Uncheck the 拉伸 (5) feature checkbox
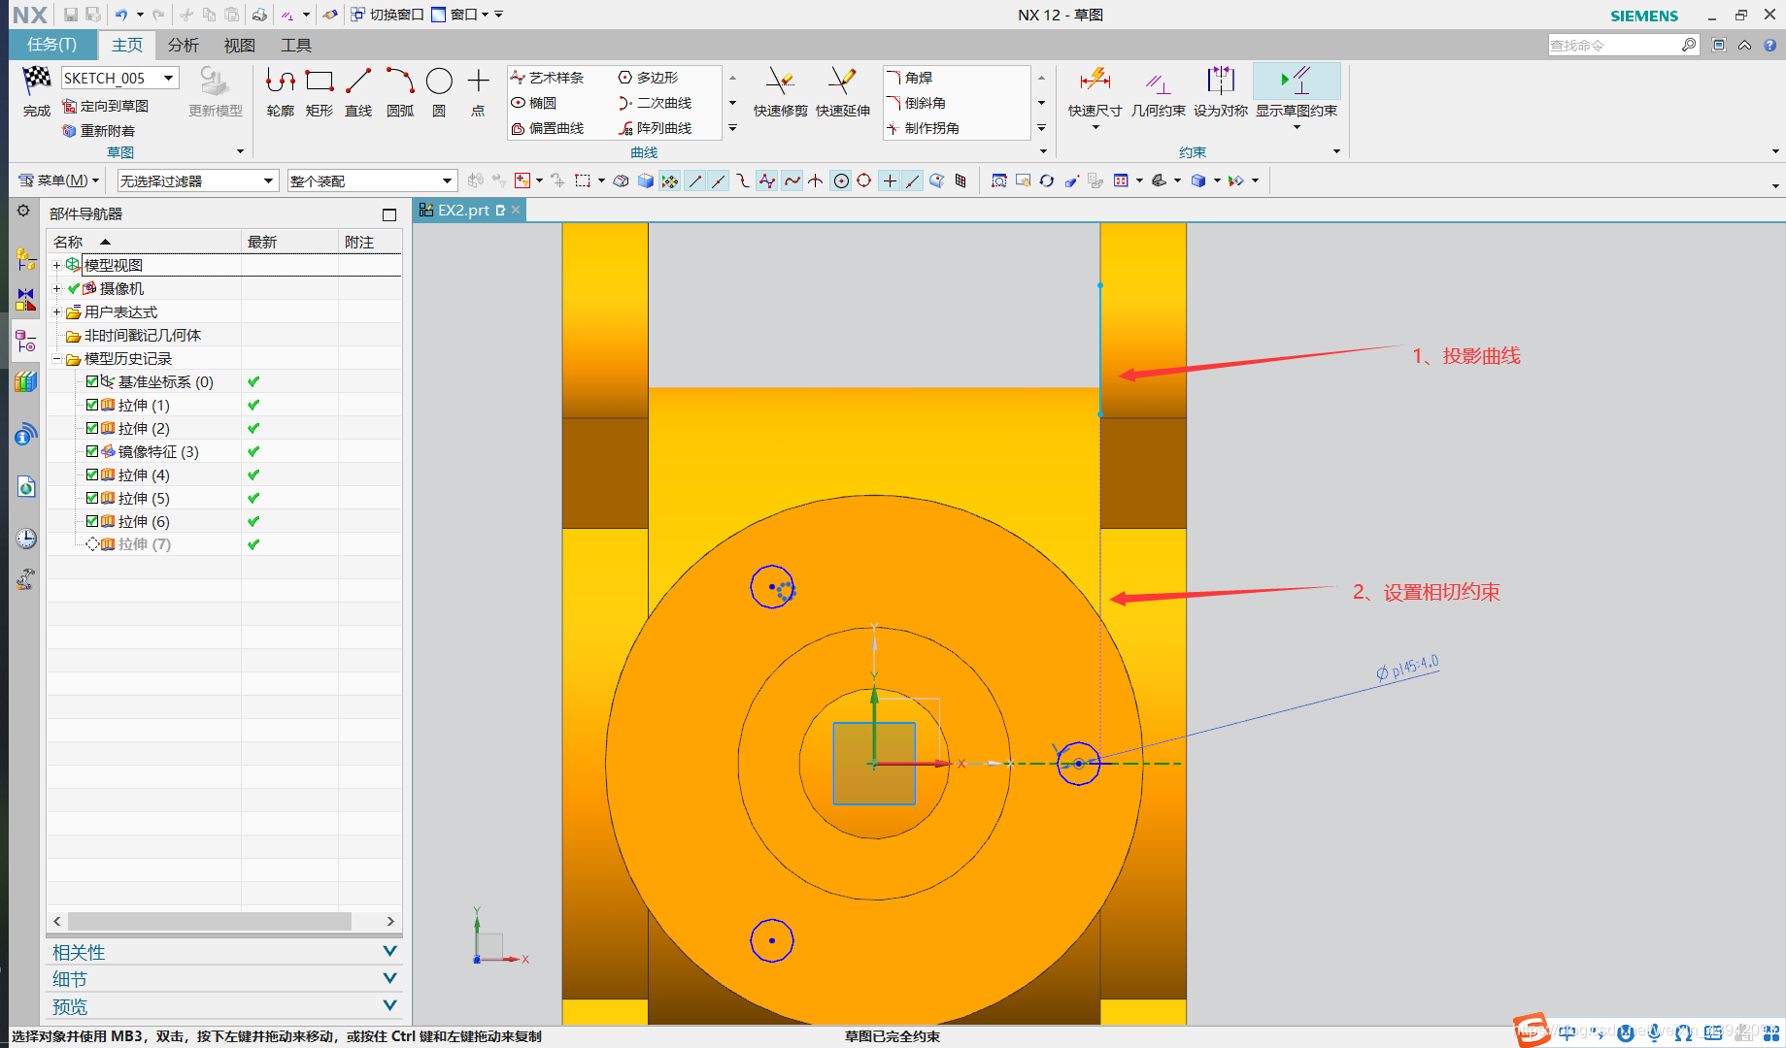Screen dimensions: 1786x1048 click(x=92, y=498)
